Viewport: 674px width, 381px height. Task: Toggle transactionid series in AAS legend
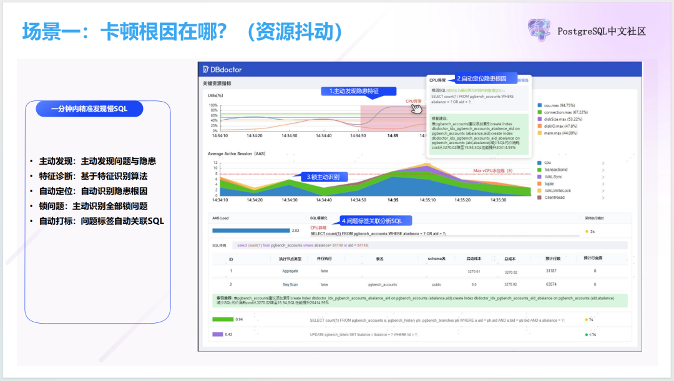[552, 170]
